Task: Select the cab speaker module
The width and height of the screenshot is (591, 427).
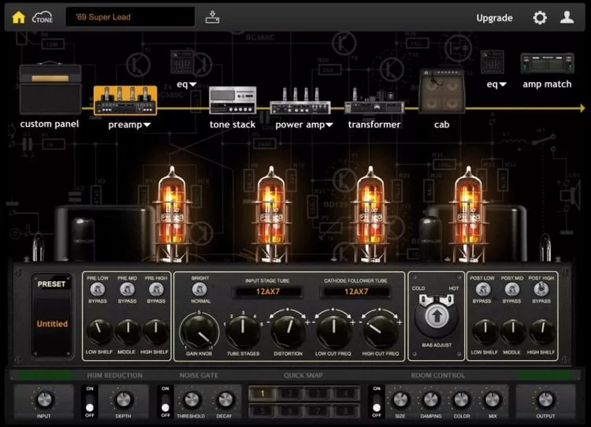Action: click(x=442, y=91)
